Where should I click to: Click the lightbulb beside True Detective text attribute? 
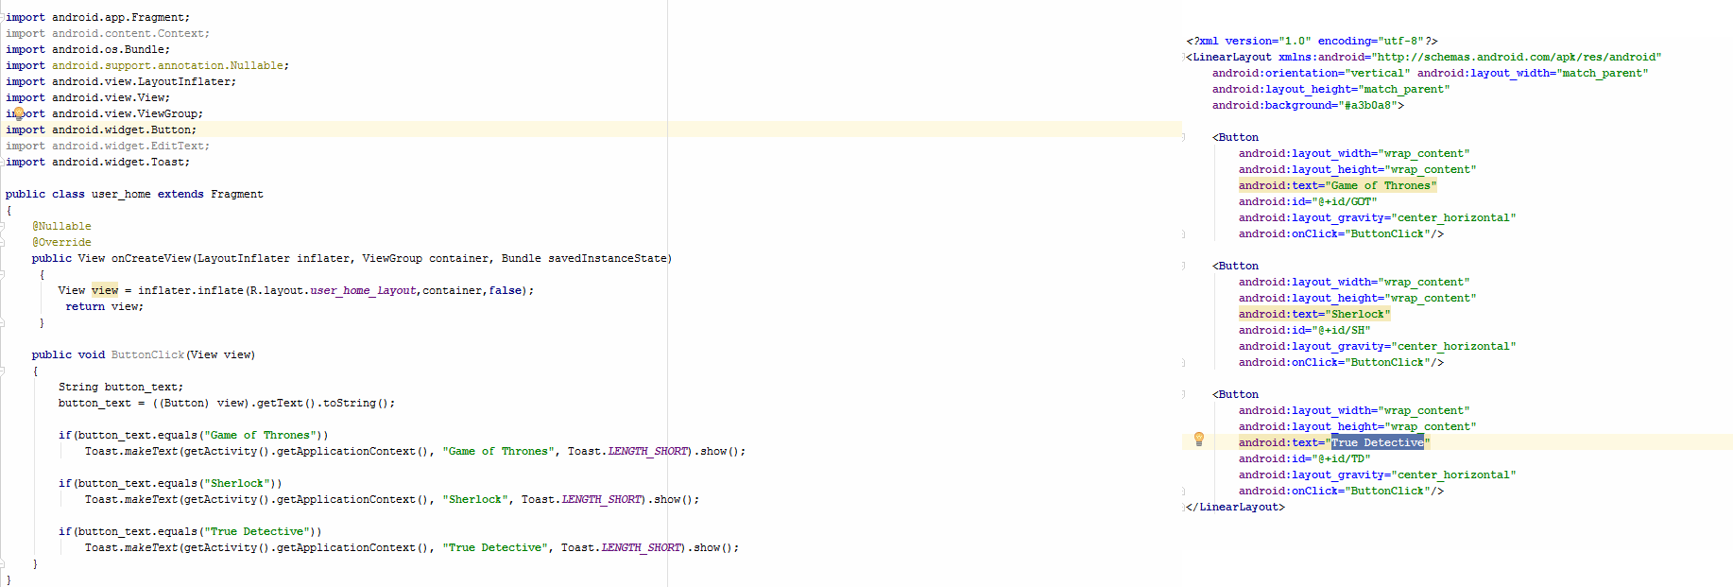click(x=1199, y=439)
